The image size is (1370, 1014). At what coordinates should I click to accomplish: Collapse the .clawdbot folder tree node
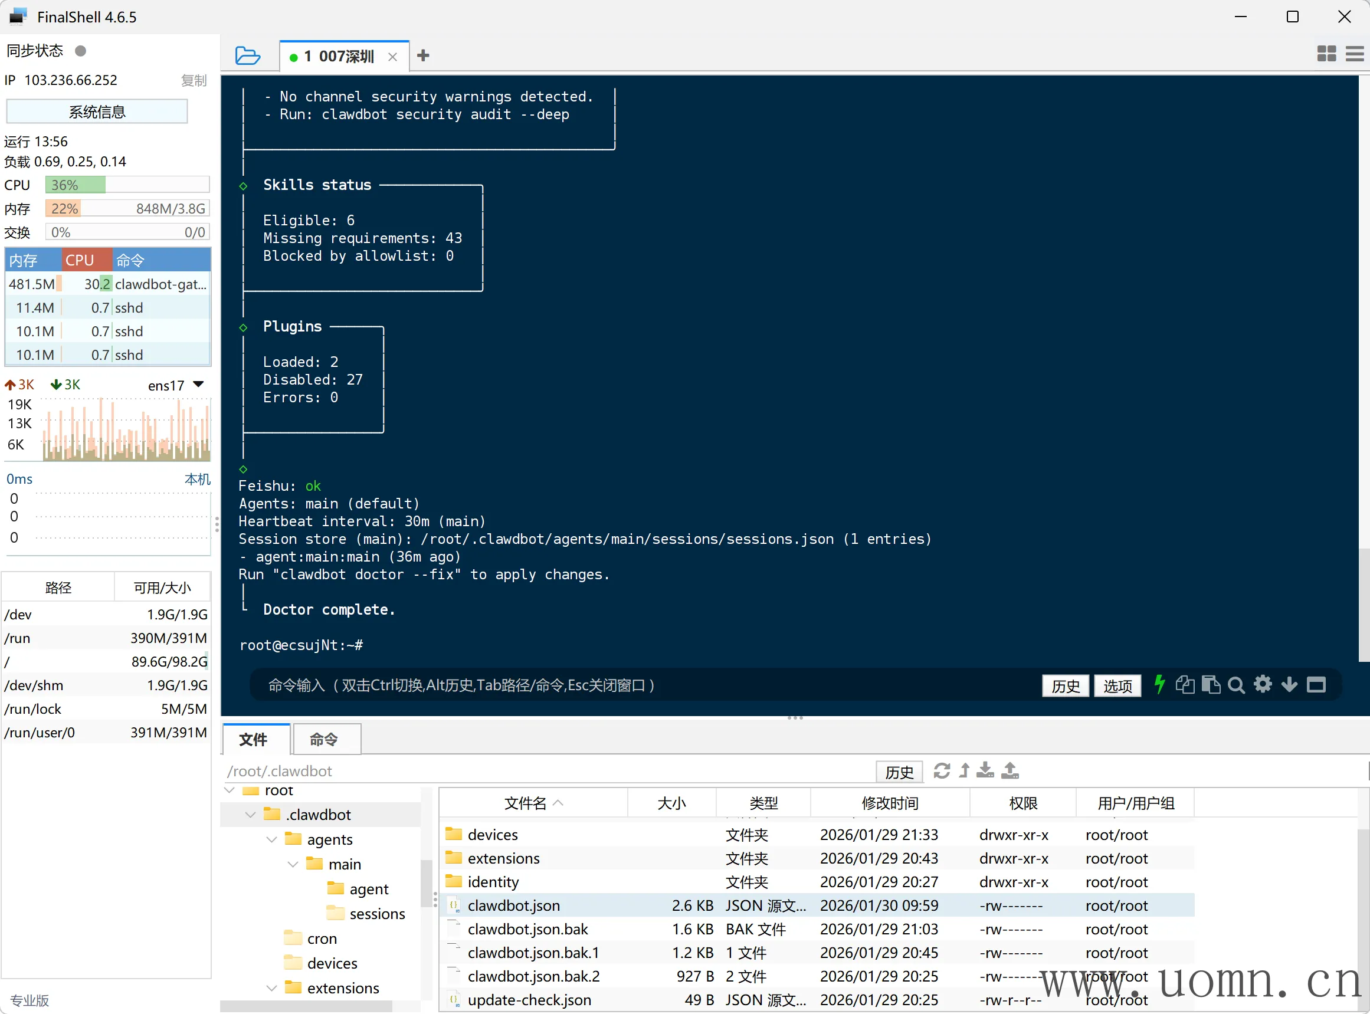tap(250, 815)
